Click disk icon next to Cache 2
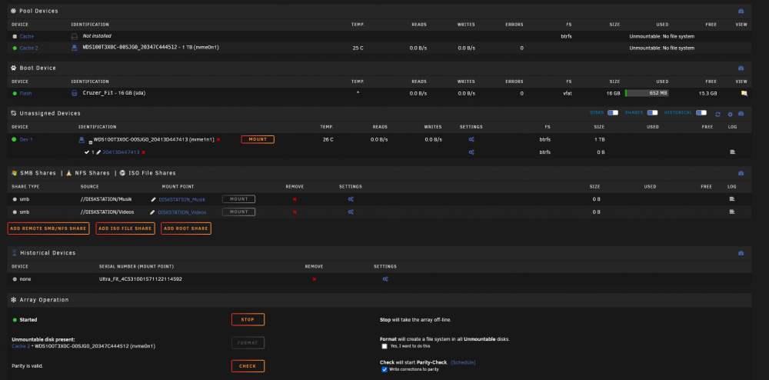The image size is (769, 380). (x=75, y=48)
